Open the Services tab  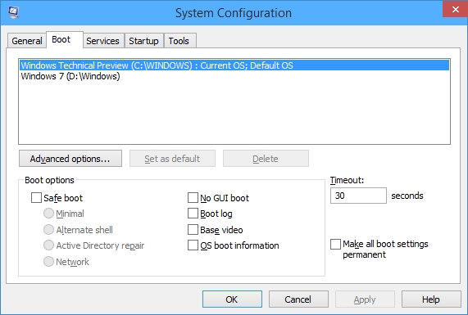(102, 41)
